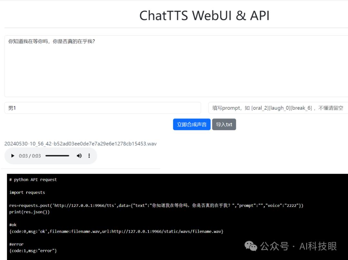The height and width of the screenshot is (260, 348).
Task: Click the {code:1,msg:"error"} response line
Action: pos(33,251)
